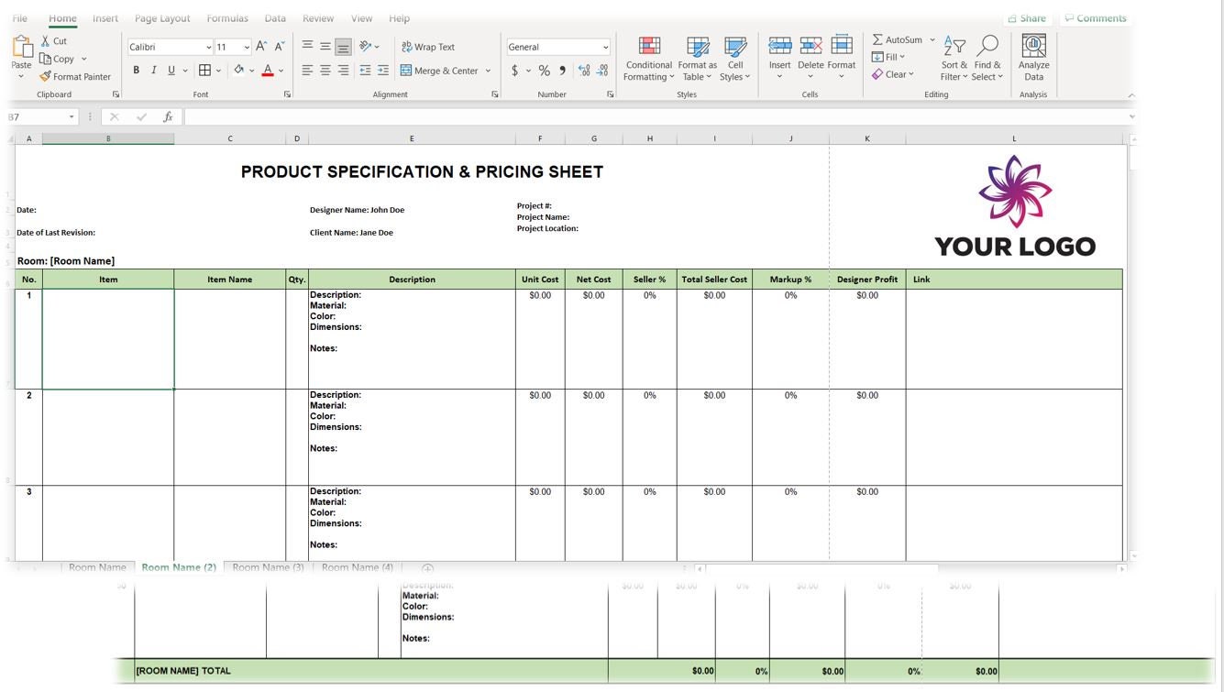Apply the Percent Style format
Image resolution: width=1224 pixels, height=692 pixels.
(544, 70)
